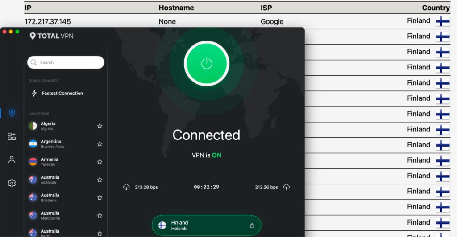
Task: Click the Google ISP cell
Action: point(272,21)
